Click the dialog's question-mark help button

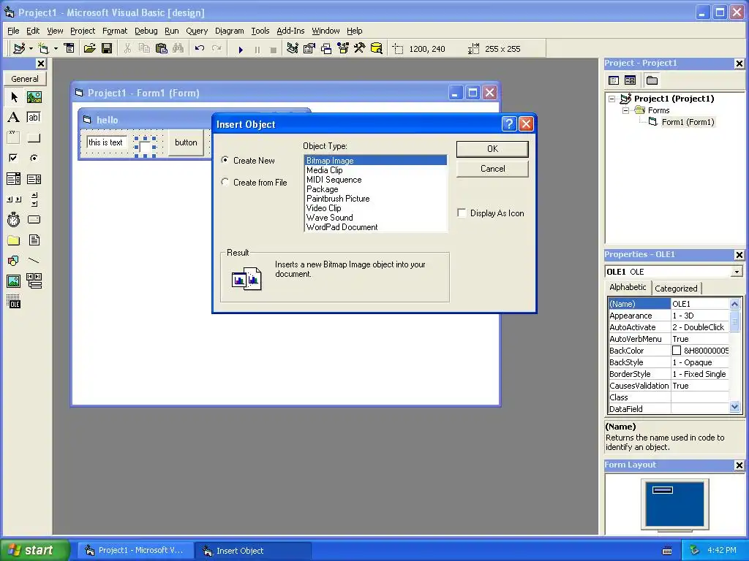pyautogui.click(x=509, y=124)
